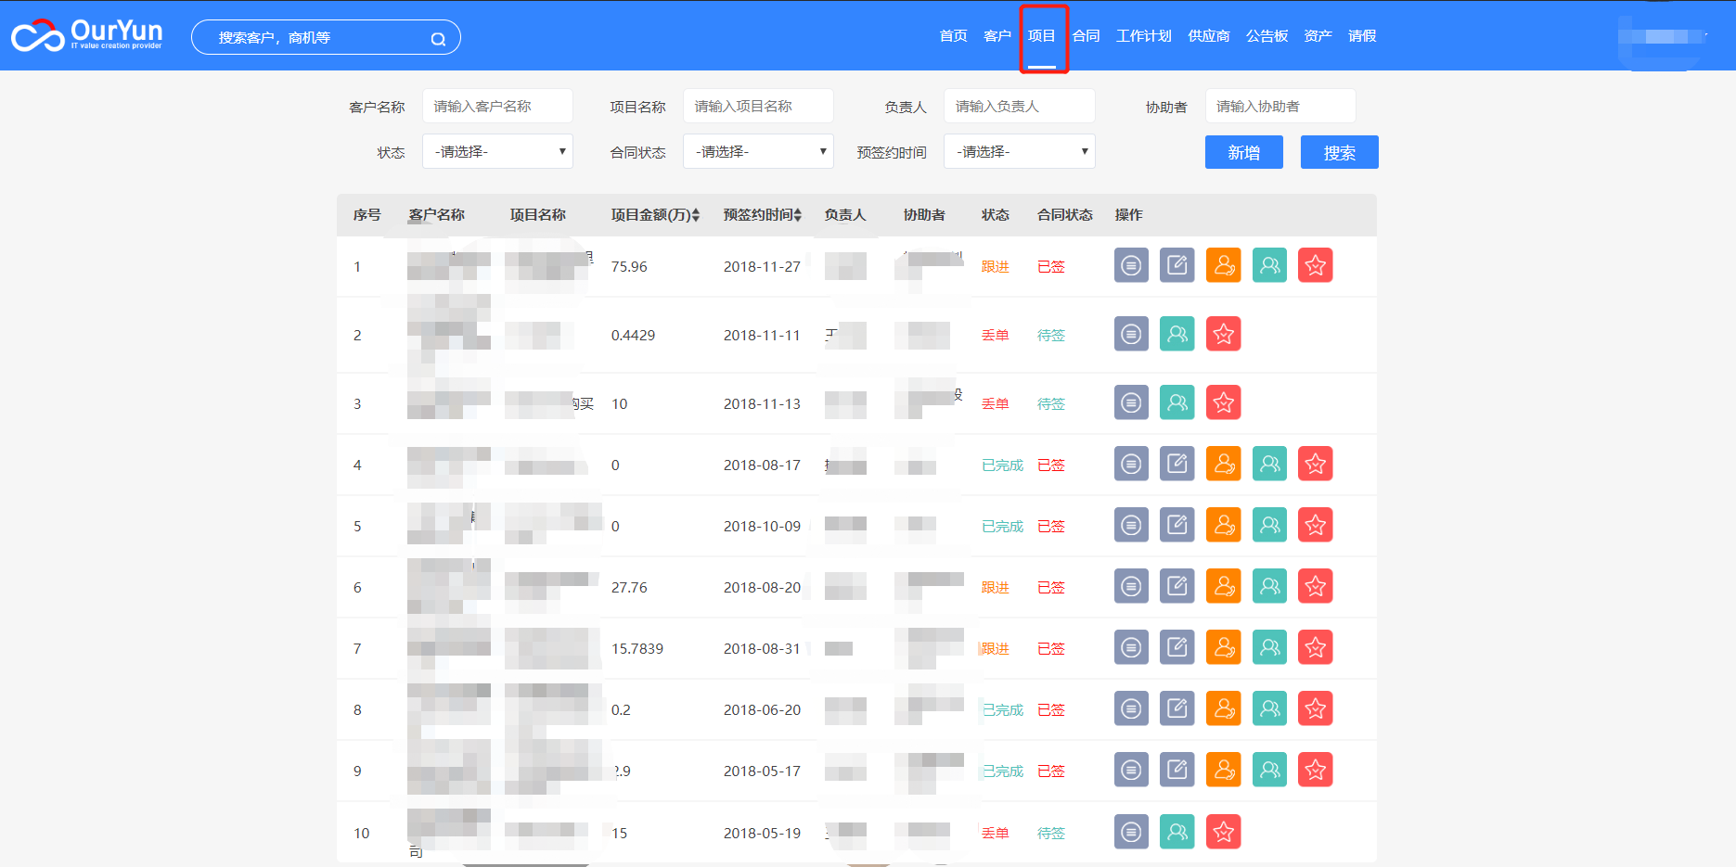Screen dimensions: 1736x867
Task: Open the 客户 nav tab
Action: click(x=997, y=36)
